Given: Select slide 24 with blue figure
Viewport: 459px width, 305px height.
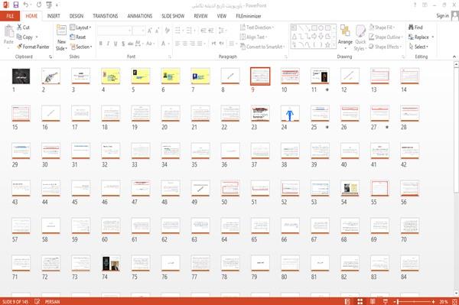Looking at the screenshot, I should click(290, 113).
